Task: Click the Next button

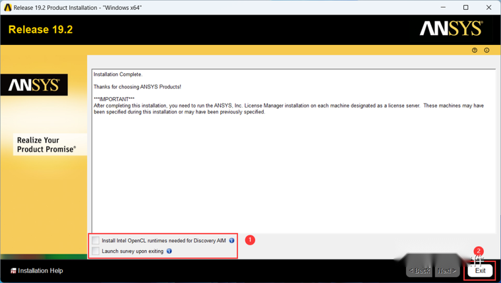Action: (x=447, y=270)
